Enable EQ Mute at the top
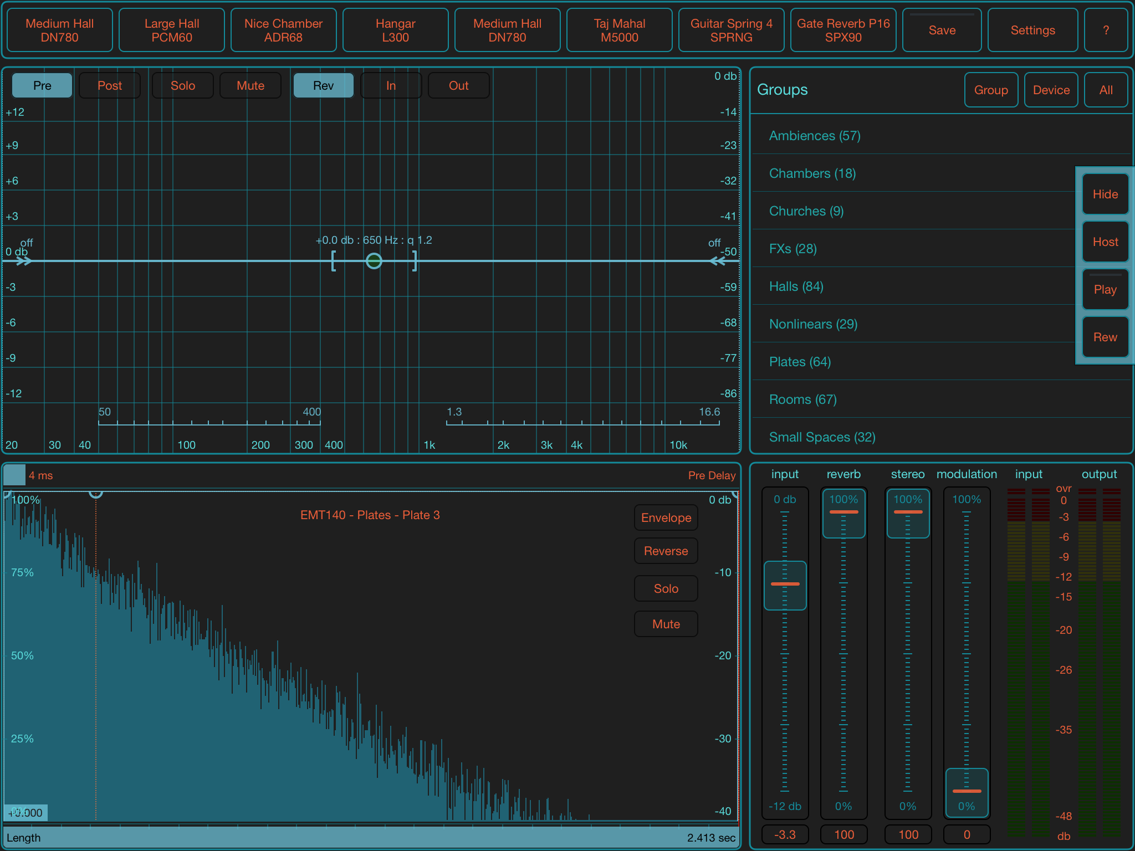The height and width of the screenshot is (851, 1135). point(250,85)
